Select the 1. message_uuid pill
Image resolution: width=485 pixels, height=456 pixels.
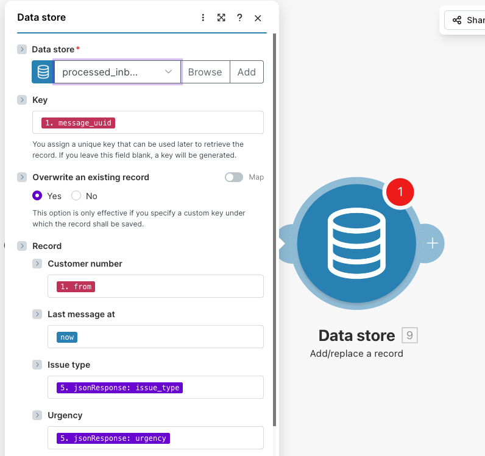pyautogui.click(x=78, y=123)
